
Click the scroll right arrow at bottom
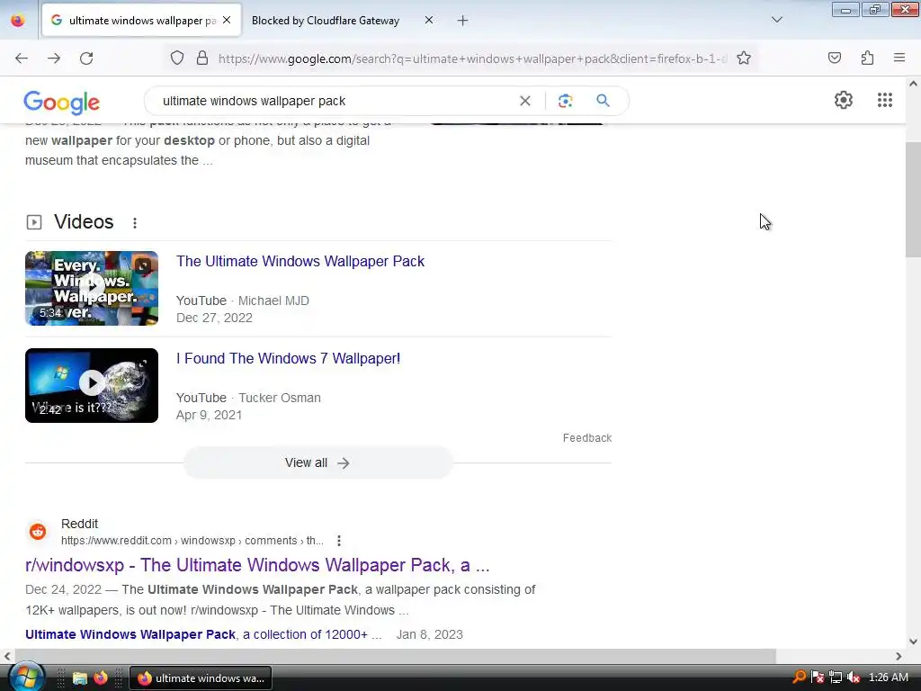coord(899,656)
